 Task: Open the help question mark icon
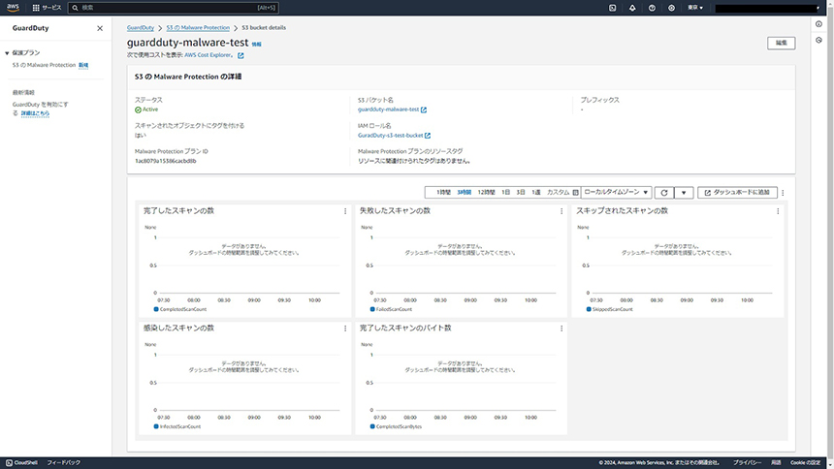click(x=652, y=8)
